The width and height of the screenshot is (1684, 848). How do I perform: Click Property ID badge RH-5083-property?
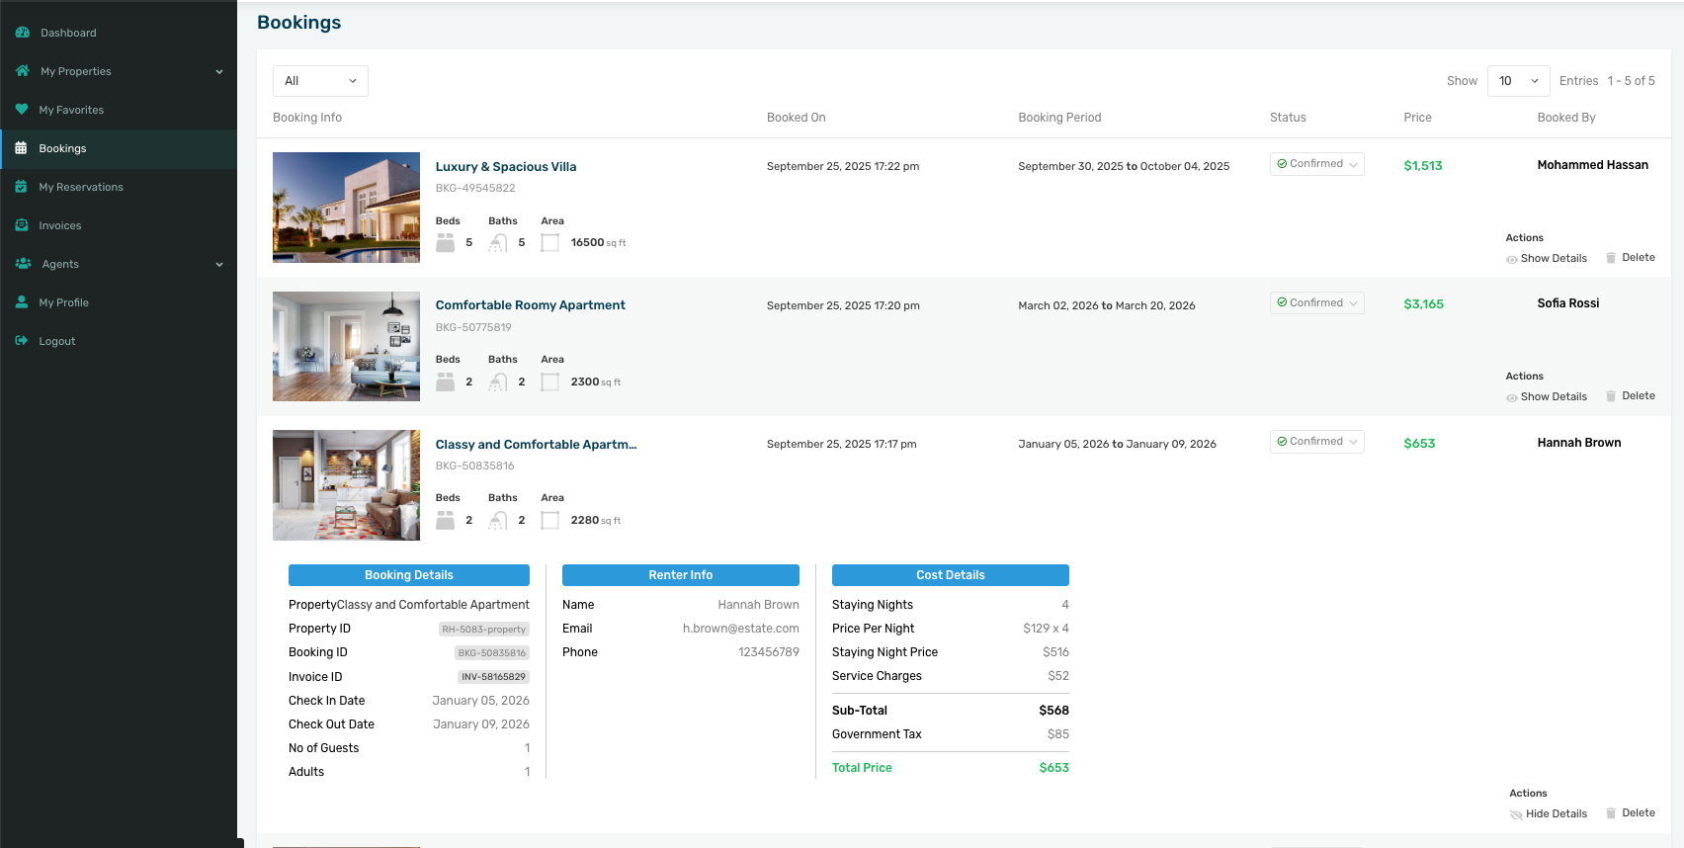(x=484, y=630)
